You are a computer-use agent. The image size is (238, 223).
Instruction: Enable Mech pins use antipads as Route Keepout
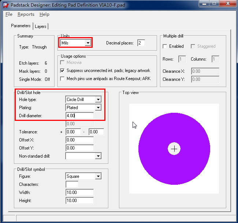point(62,79)
